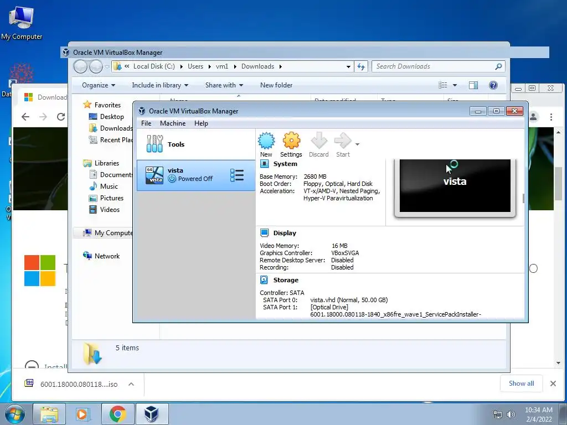
Task: Select the vista virtual machine entry
Action: pyautogui.click(x=195, y=175)
